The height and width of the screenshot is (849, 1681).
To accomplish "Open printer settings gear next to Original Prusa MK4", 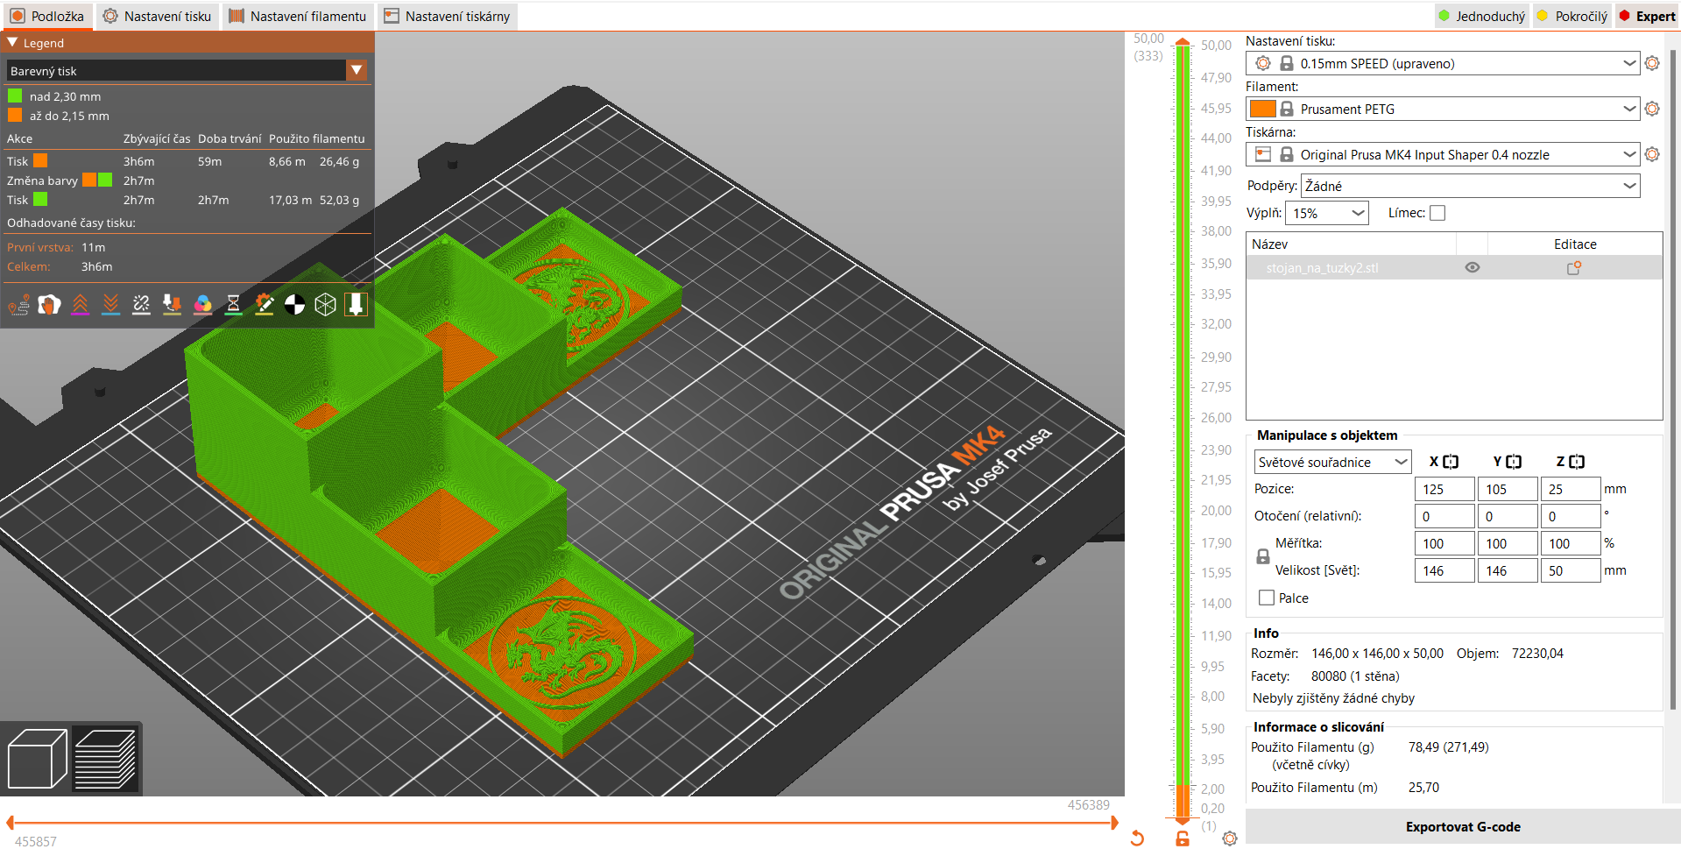I will tap(1652, 154).
